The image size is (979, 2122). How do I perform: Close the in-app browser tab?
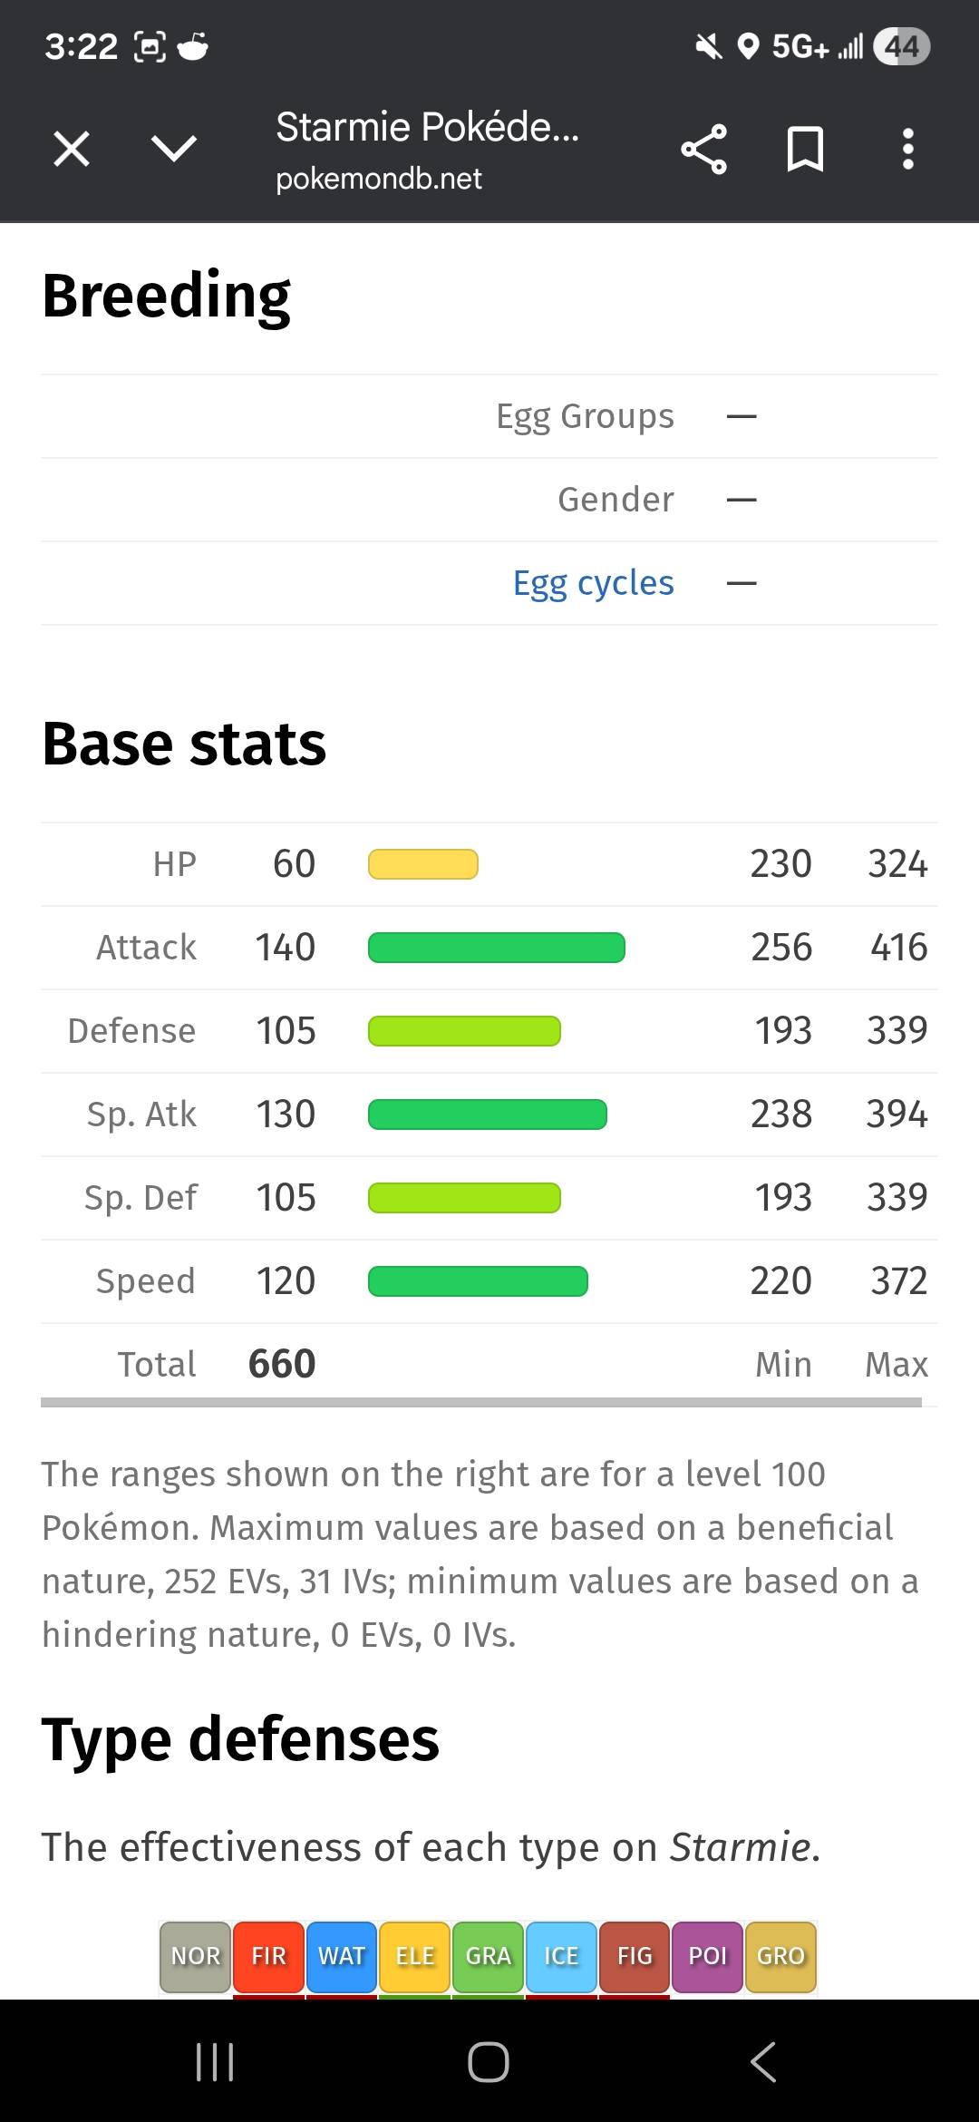(x=72, y=149)
